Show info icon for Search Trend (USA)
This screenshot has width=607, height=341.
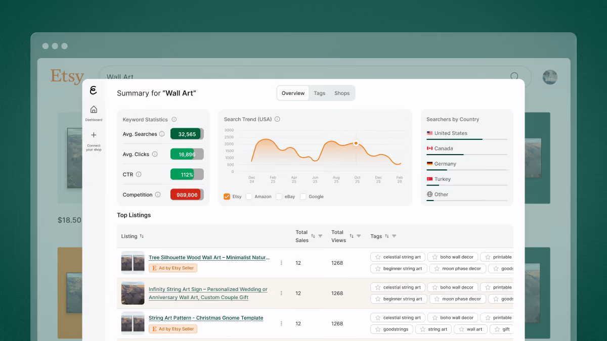point(277,119)
